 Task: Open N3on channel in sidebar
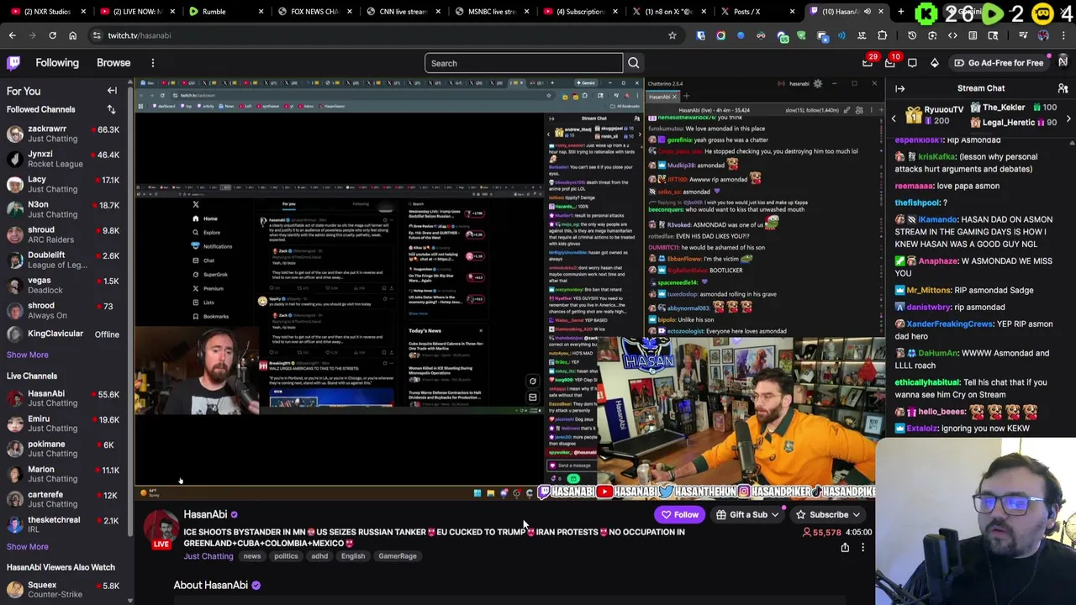(64, 209)
